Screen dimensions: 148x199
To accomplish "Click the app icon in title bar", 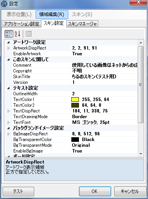I will click(4, 4).
